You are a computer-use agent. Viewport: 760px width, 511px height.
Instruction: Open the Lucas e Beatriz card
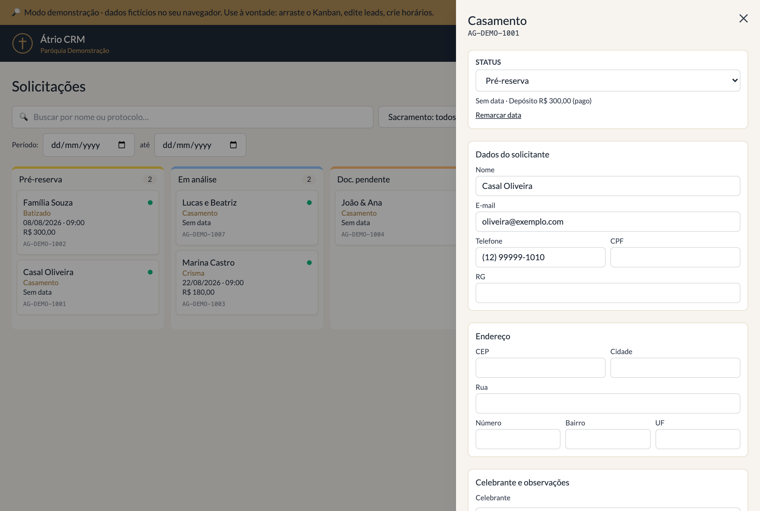[246, 218]
